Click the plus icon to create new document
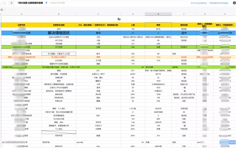This screenshot has width=236, height=148. (11, 3)
